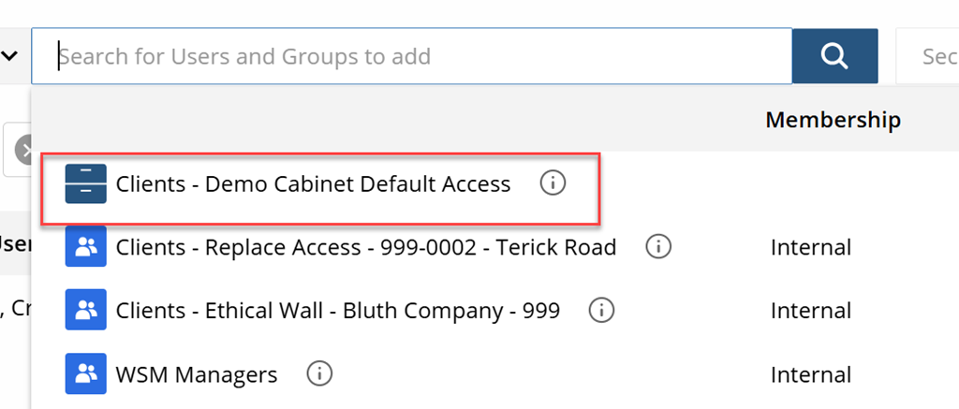This screenshot has width=959, height=409.
Task: Focus the Search for Users and Groups field
Action: 412,56
